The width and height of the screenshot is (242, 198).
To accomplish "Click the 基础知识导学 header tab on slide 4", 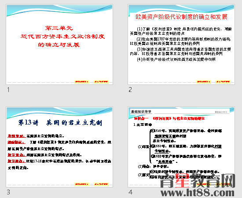I will (141, 111).
